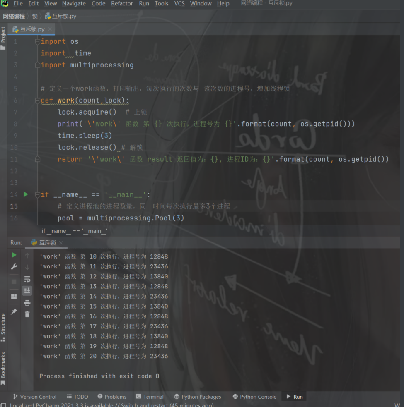The width and height of the screenshot is (404, 407).
Task: Click the console line for execution 20
Action: [x=104, y=356]
